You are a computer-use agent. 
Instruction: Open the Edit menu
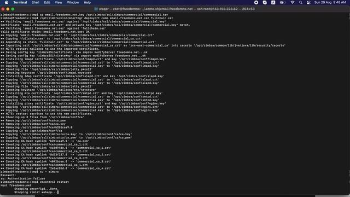coord(47,2)
